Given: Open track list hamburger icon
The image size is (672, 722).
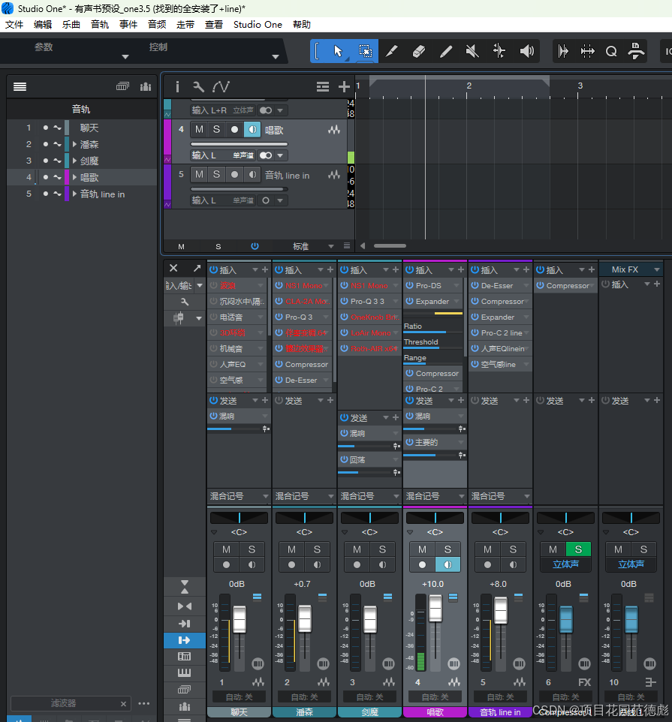Looking at the screenshot, I should [20, 86].
